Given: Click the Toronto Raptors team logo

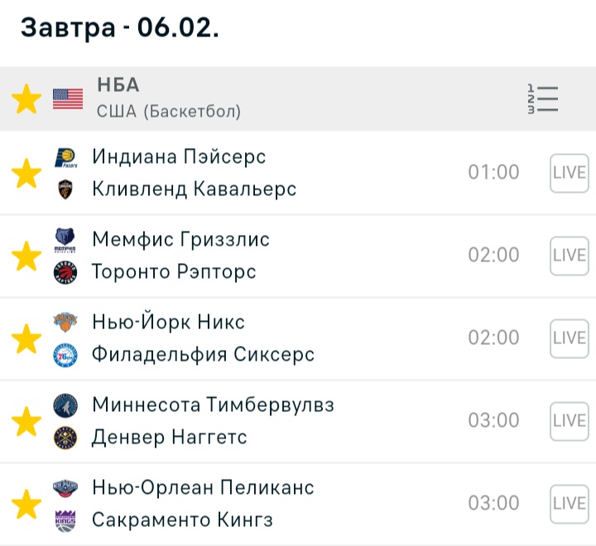Looking at the screenshot, I should pyautogui.click(x=65, y=272).
